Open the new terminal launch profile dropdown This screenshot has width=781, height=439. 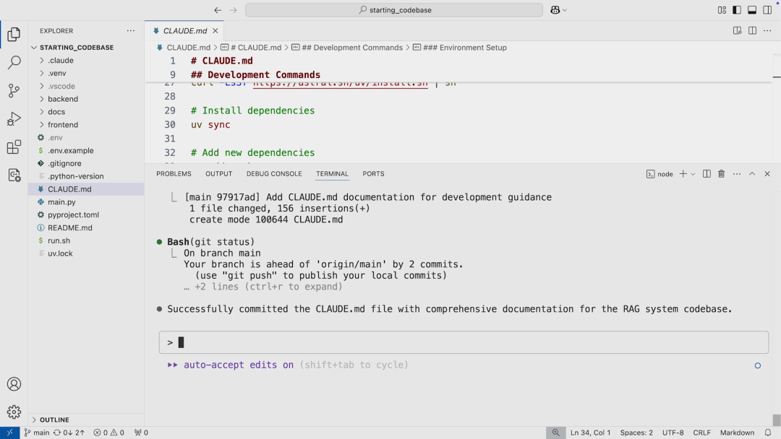coord(693,174)
